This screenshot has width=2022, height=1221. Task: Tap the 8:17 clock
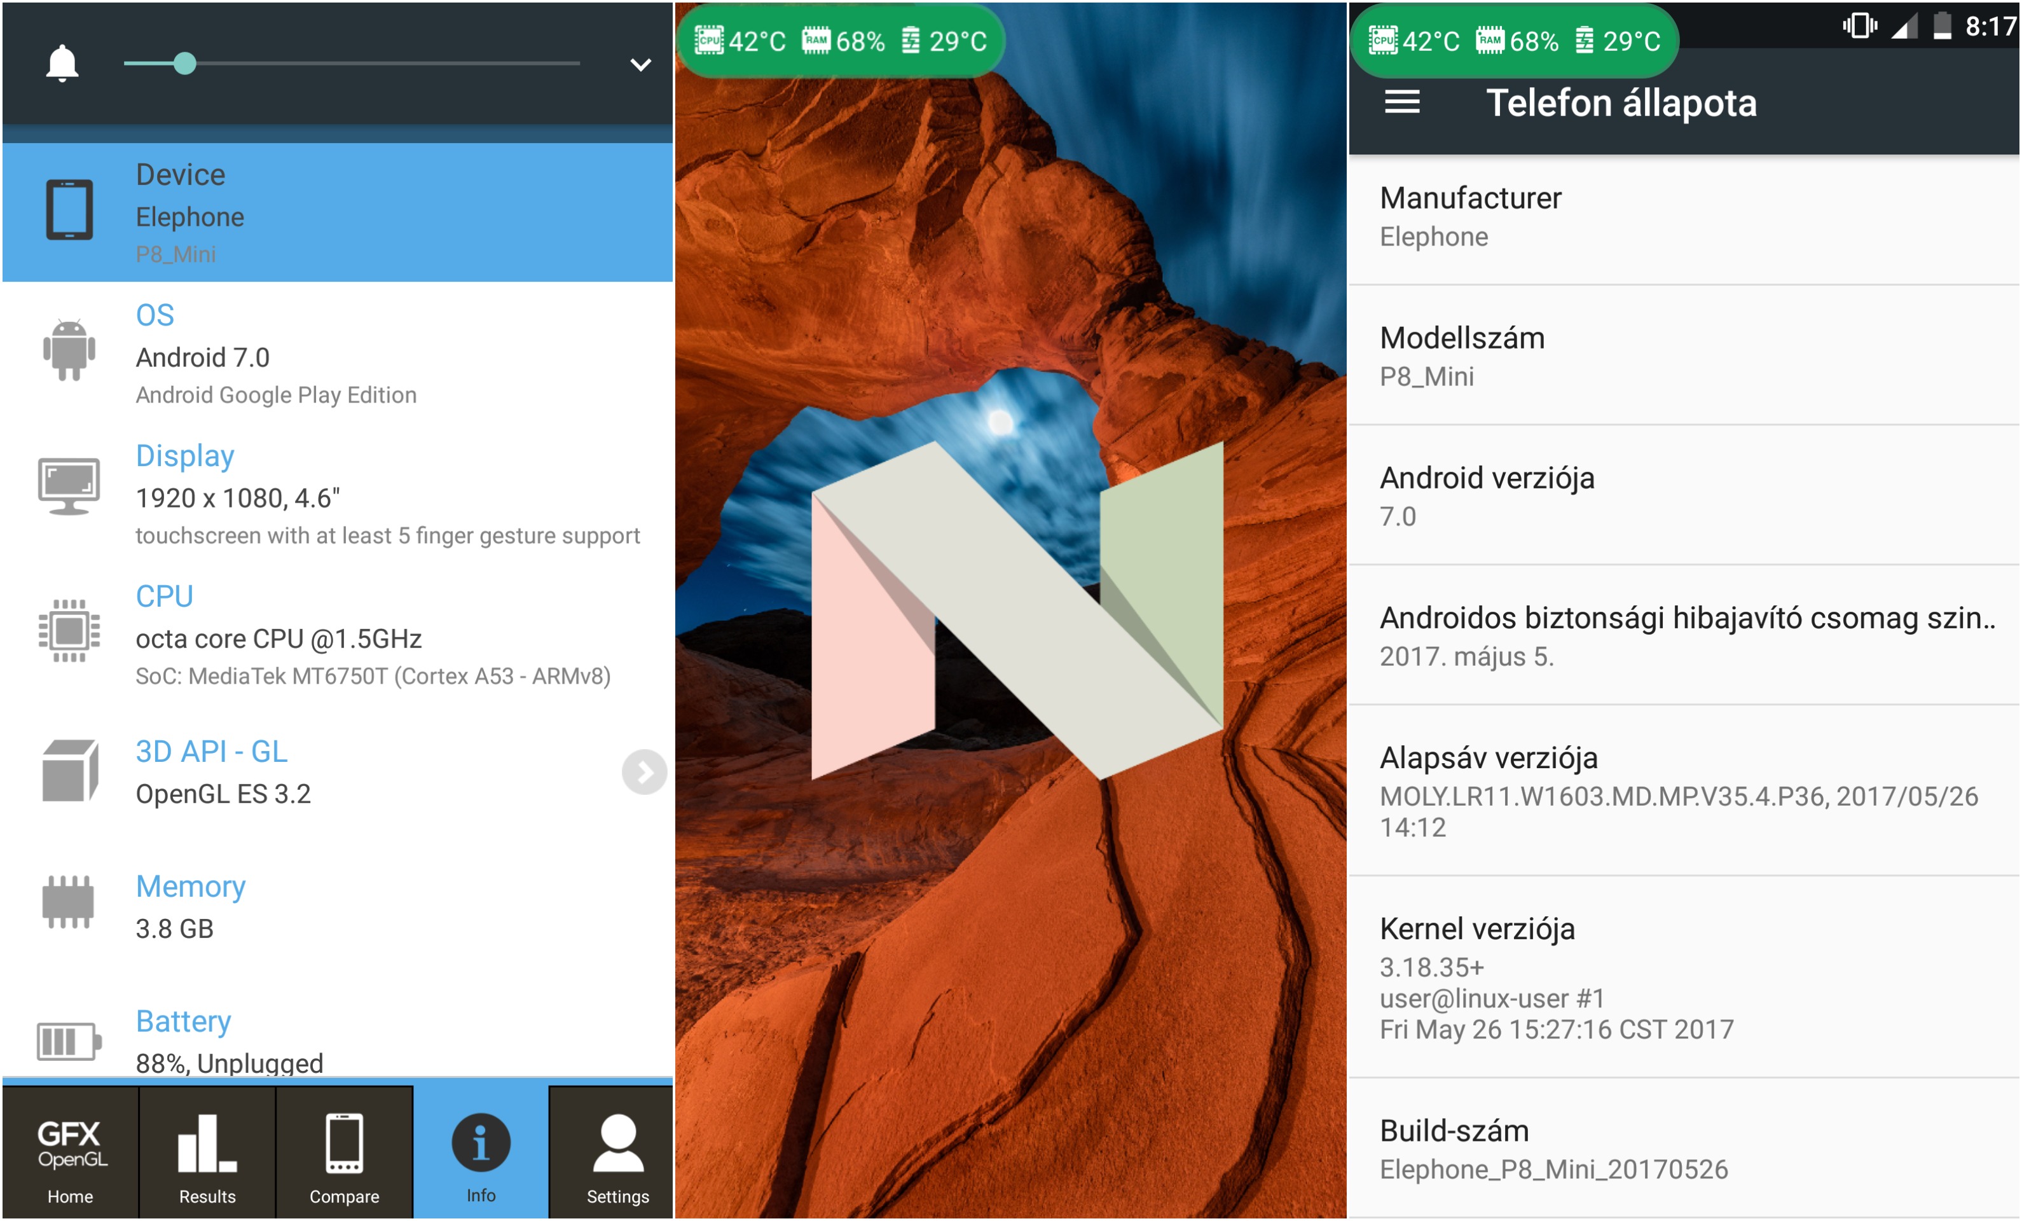pos(1990,27)
